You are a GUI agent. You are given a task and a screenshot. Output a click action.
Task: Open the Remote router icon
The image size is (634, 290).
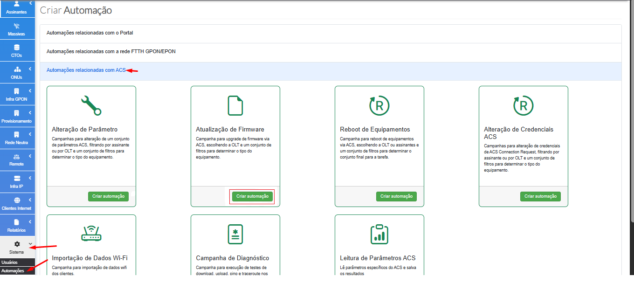[17, 157]
